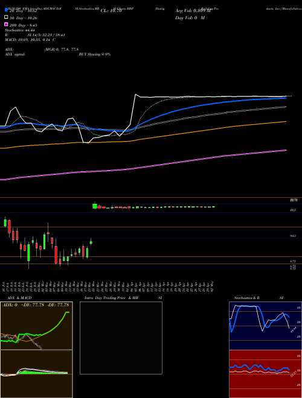Select the '20 Day - 10.62' legend text
The width and height of the screenshot is (302, 398).
click(x=23, y=11)
